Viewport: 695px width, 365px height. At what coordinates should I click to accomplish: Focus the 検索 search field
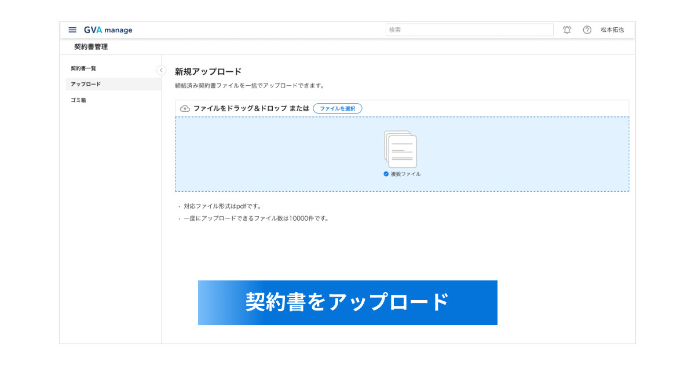point(470,30)
